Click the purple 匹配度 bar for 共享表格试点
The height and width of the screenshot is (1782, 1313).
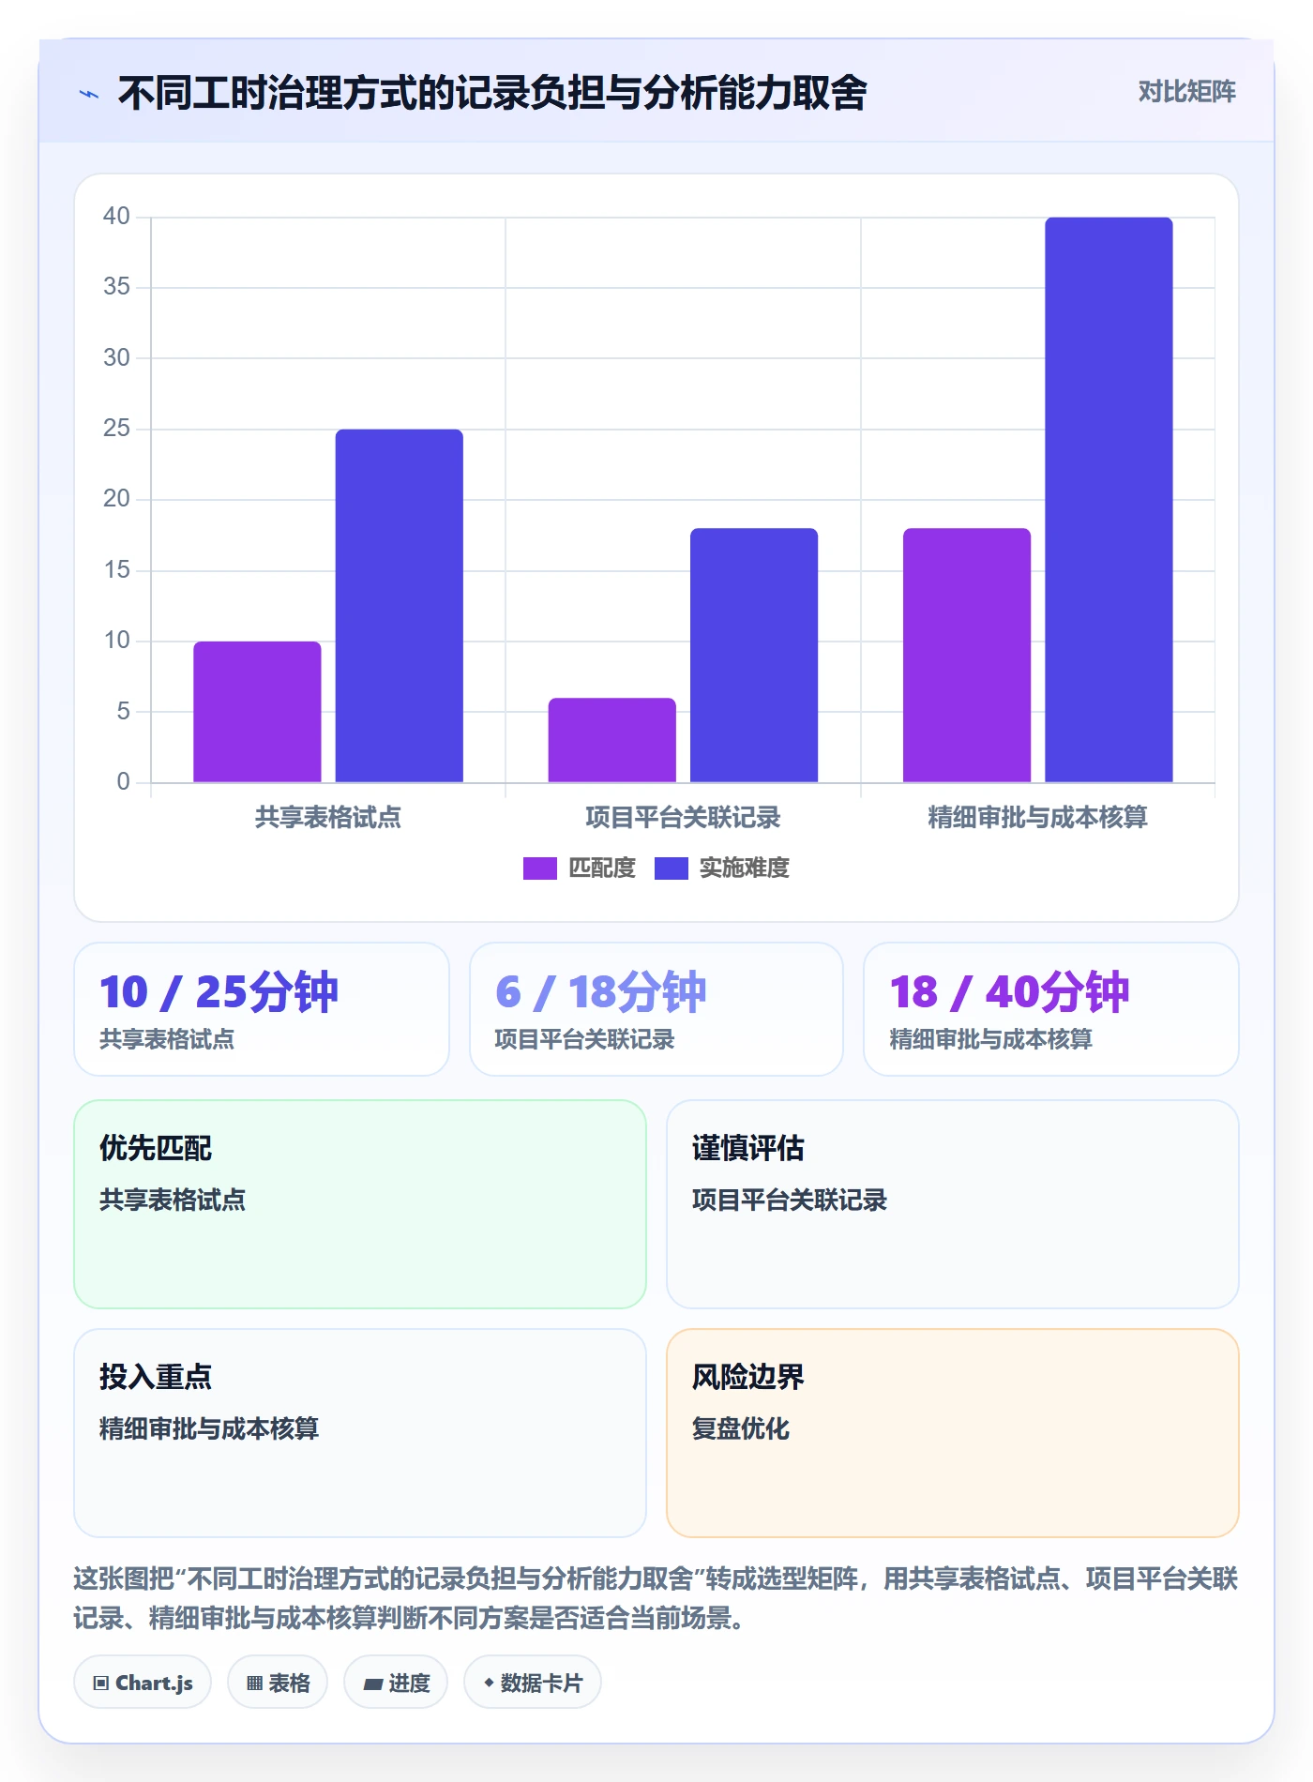(257, 712)
